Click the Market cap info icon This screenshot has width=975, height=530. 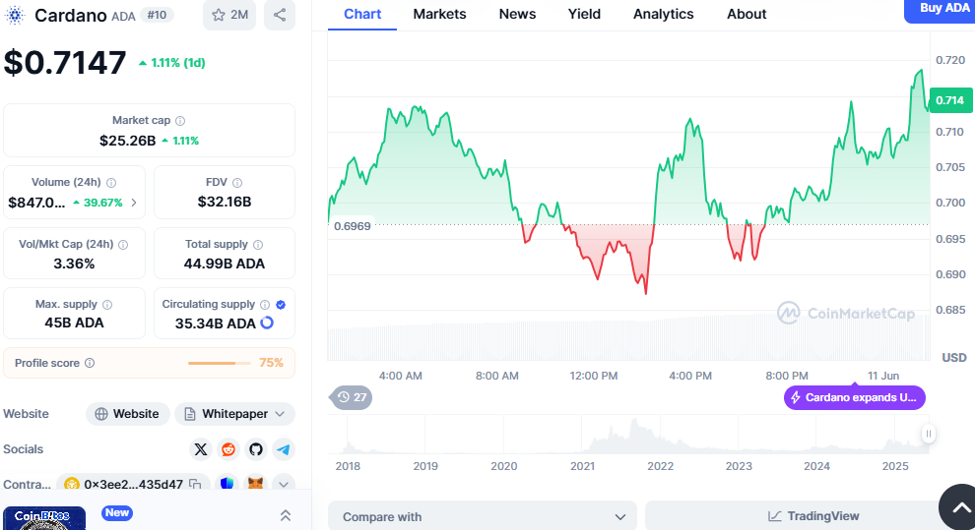point(179,120)
